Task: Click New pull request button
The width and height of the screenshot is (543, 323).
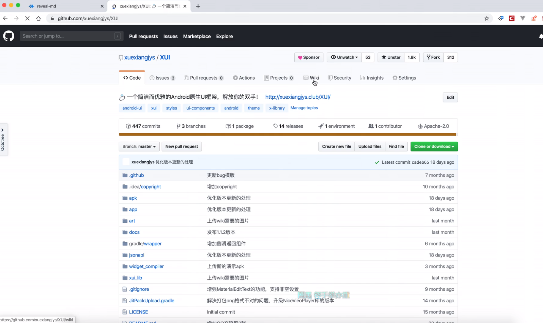Action: point(181,146)
